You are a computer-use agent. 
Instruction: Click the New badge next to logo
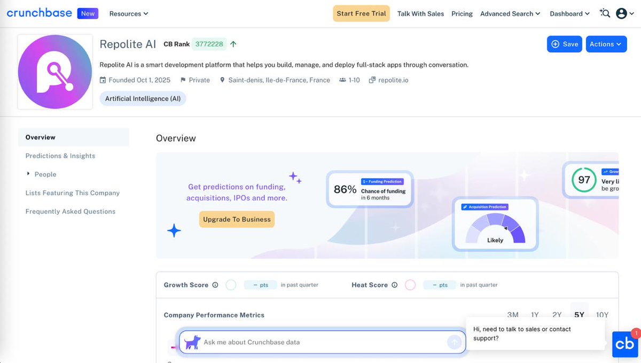tap(88, 13)
